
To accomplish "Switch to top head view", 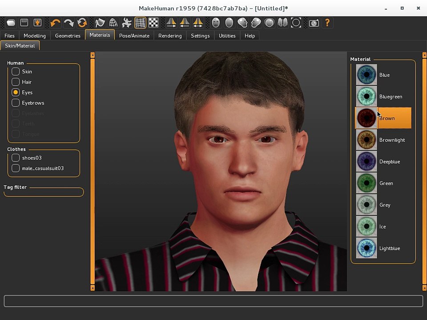I will click(269, 23).
